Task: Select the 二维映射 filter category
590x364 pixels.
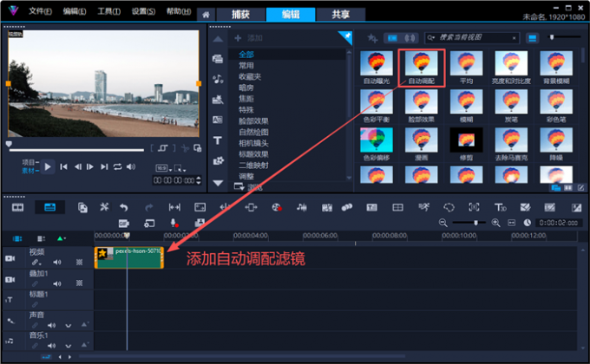Action: [x=253, y=166]
